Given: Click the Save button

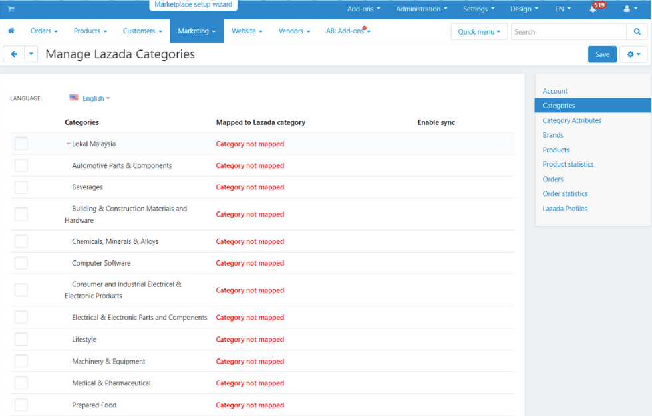Looking at the screenshot, I should click(x=602, y=54).
